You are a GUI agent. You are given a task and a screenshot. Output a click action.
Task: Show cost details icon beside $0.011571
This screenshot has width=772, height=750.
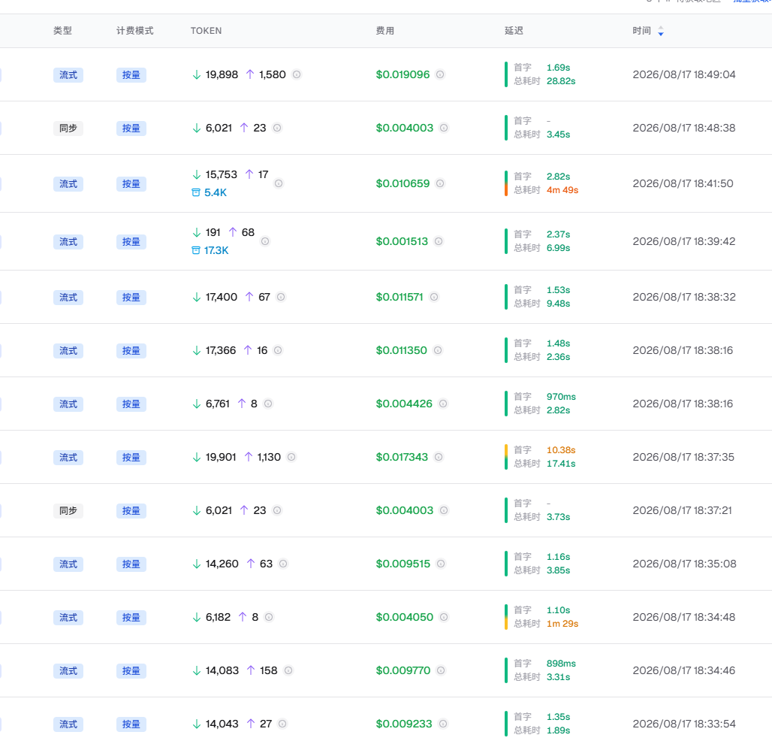pos(434,297)
